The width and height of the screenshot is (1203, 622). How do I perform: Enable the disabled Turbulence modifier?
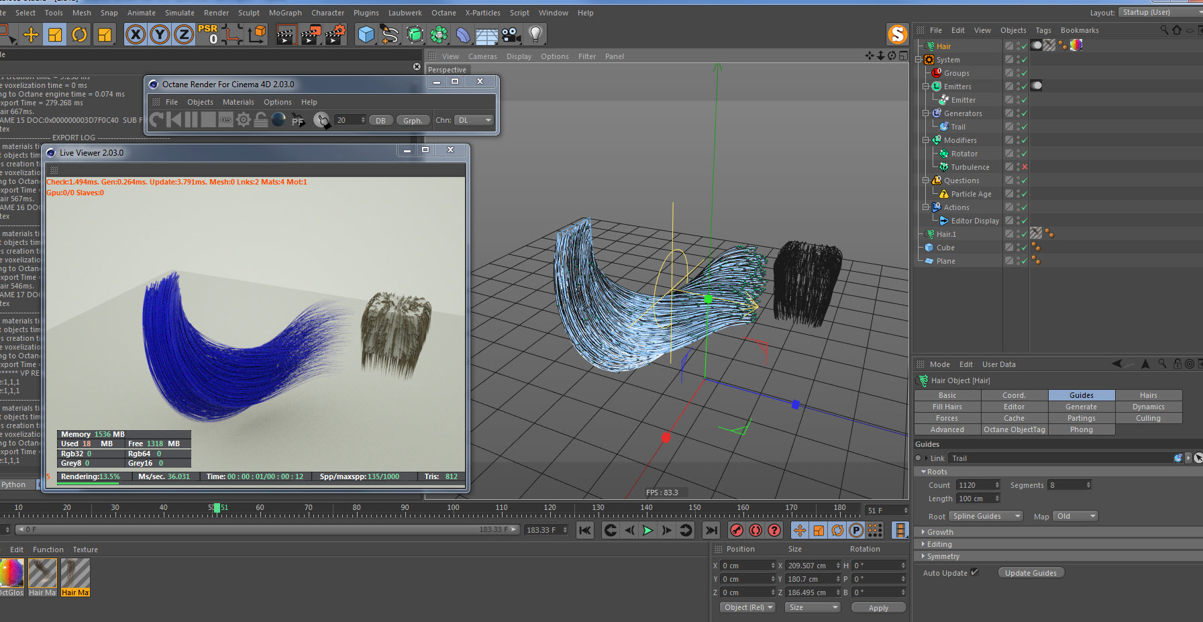coord(1025,167)
